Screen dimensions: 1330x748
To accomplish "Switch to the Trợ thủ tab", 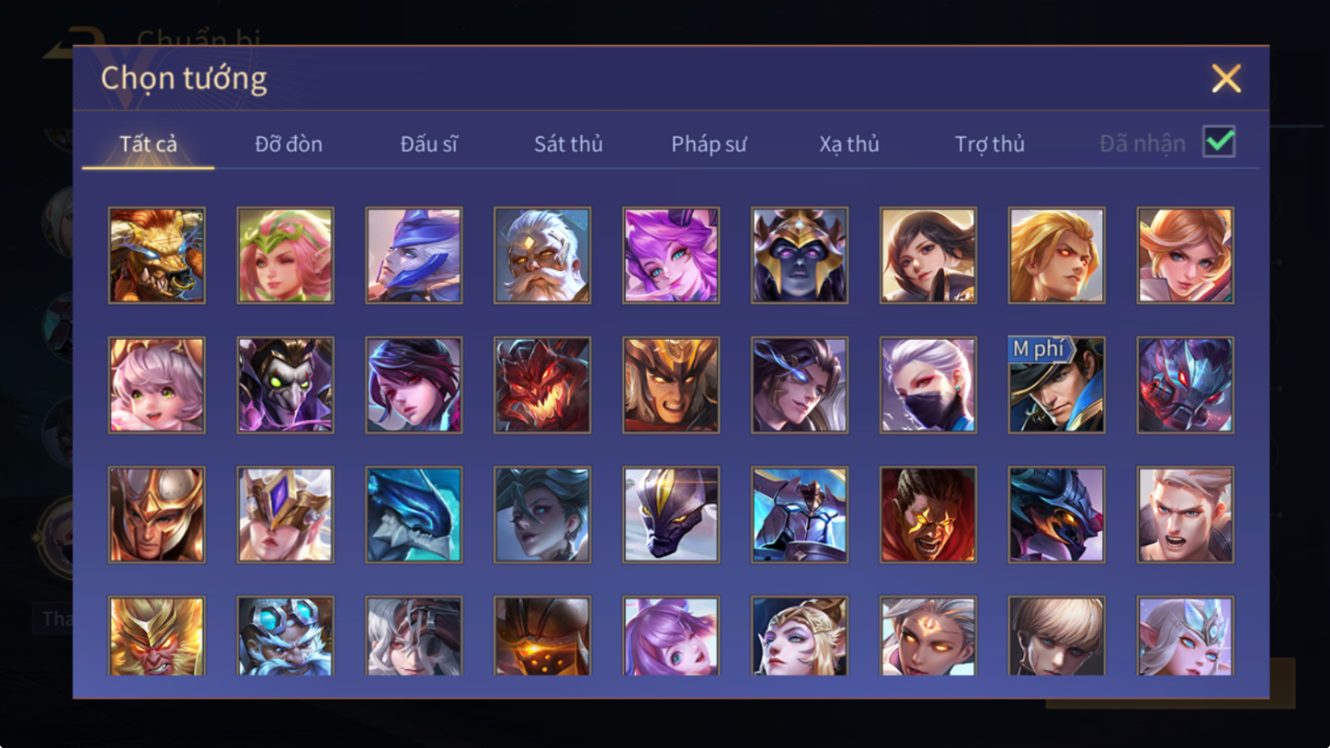I will (989, 144).
